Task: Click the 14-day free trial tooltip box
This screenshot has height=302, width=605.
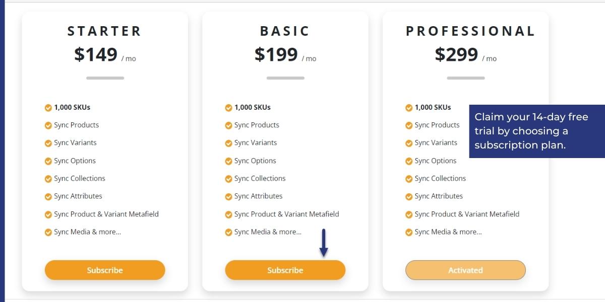Action: click(537, 131)
